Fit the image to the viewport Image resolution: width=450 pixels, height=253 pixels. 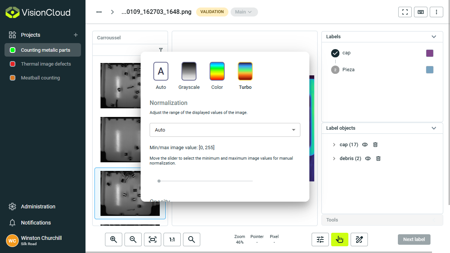pyautogui.click(x=152, y=239)
